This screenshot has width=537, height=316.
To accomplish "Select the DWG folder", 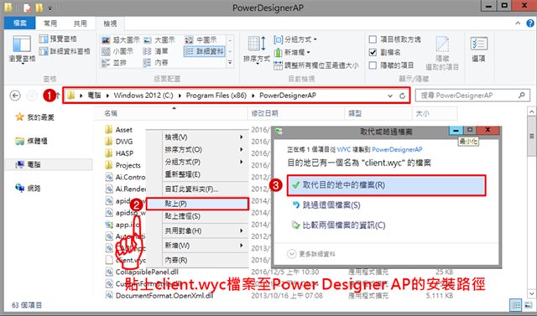I will point(118,142).
